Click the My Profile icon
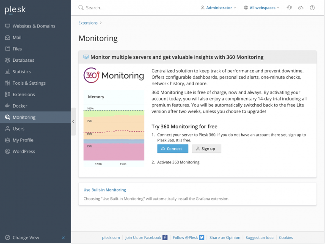 point(8,140)
